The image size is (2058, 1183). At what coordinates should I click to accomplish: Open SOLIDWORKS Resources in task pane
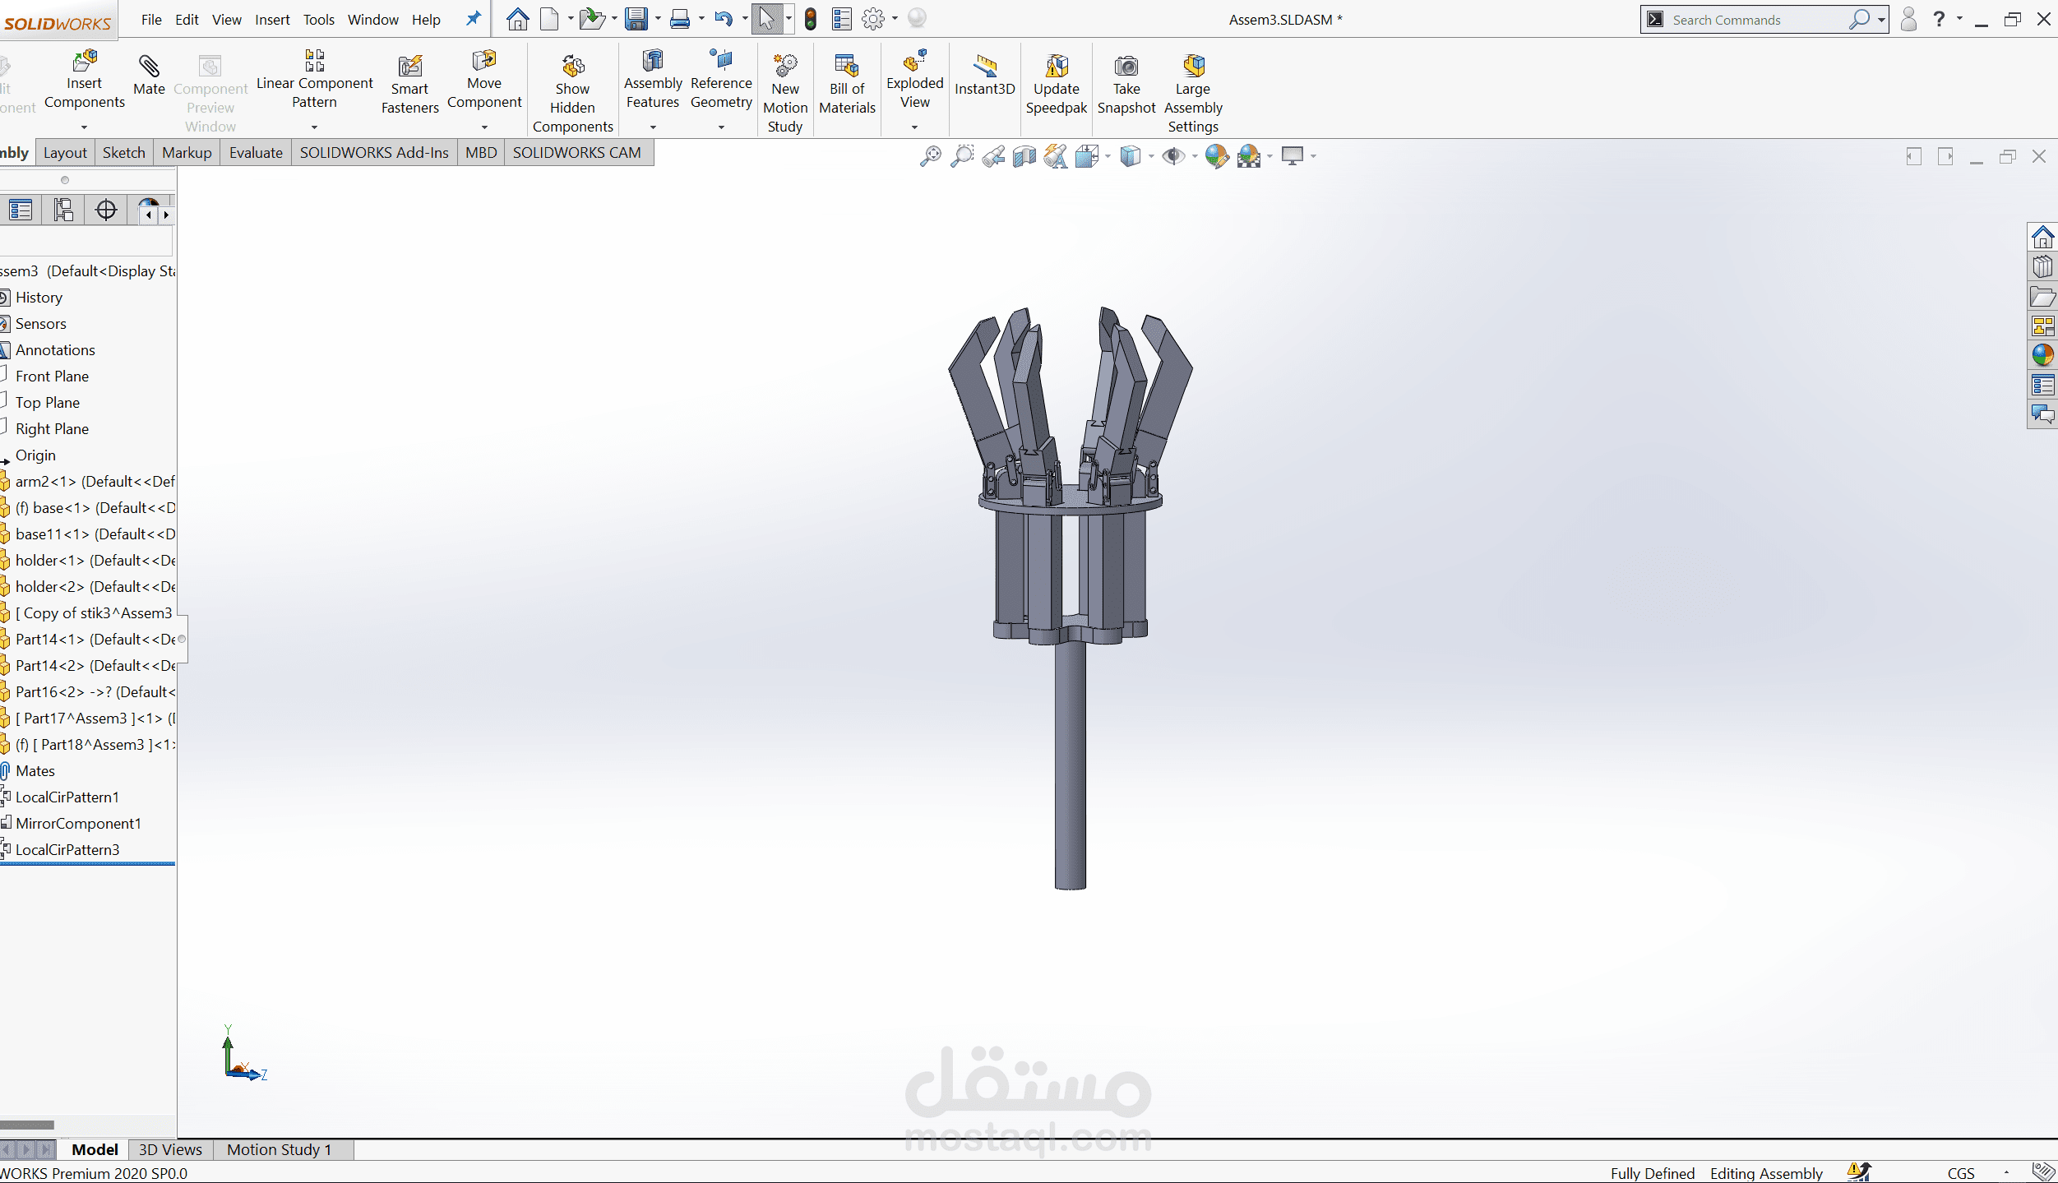pyautogui.click(x=2042, y=238)
